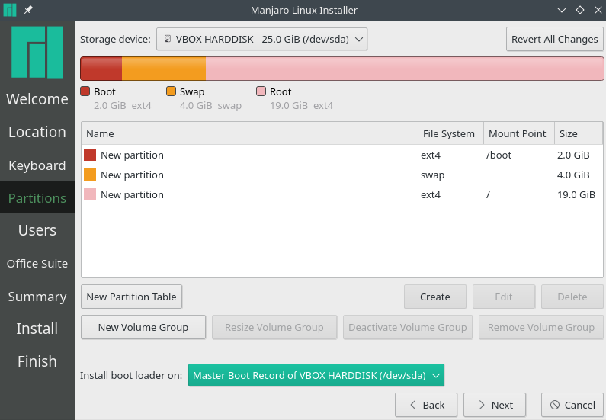606x420 pixels.
Task: Toggle the pin window icon
Action: pyautogui.click(x=28, y=10)
